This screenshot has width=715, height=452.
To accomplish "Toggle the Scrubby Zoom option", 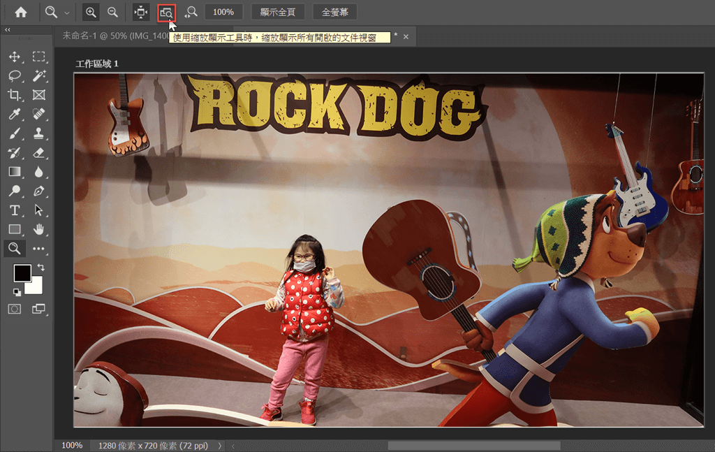I will point(191,13).
